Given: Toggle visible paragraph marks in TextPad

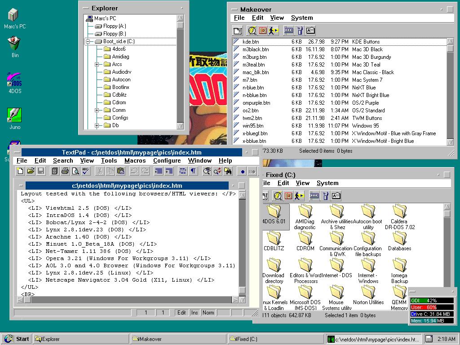Looking at the screenshot, I should click(x=193, y=171).
